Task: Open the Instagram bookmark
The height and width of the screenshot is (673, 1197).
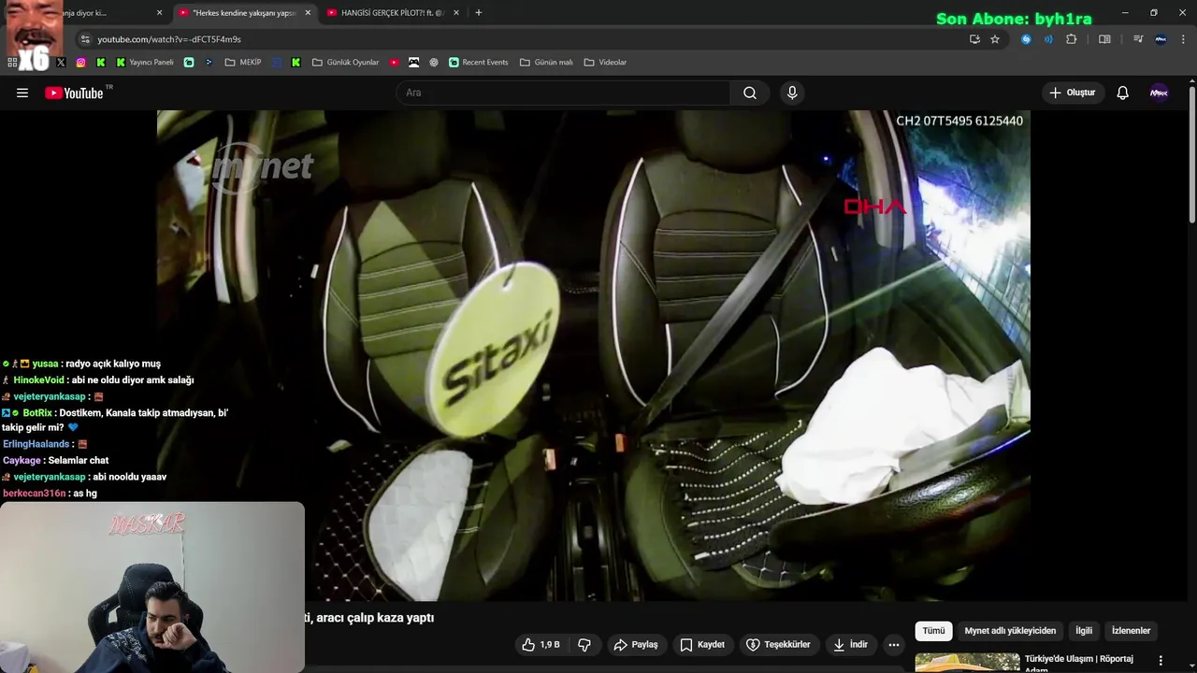Action: (81, 63)
